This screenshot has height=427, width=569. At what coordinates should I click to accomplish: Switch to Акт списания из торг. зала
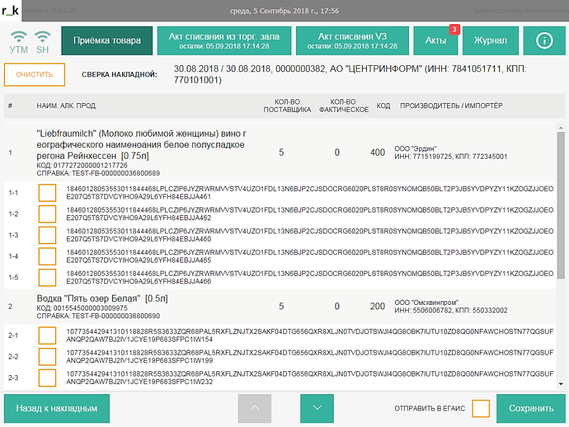click(224, 40)
